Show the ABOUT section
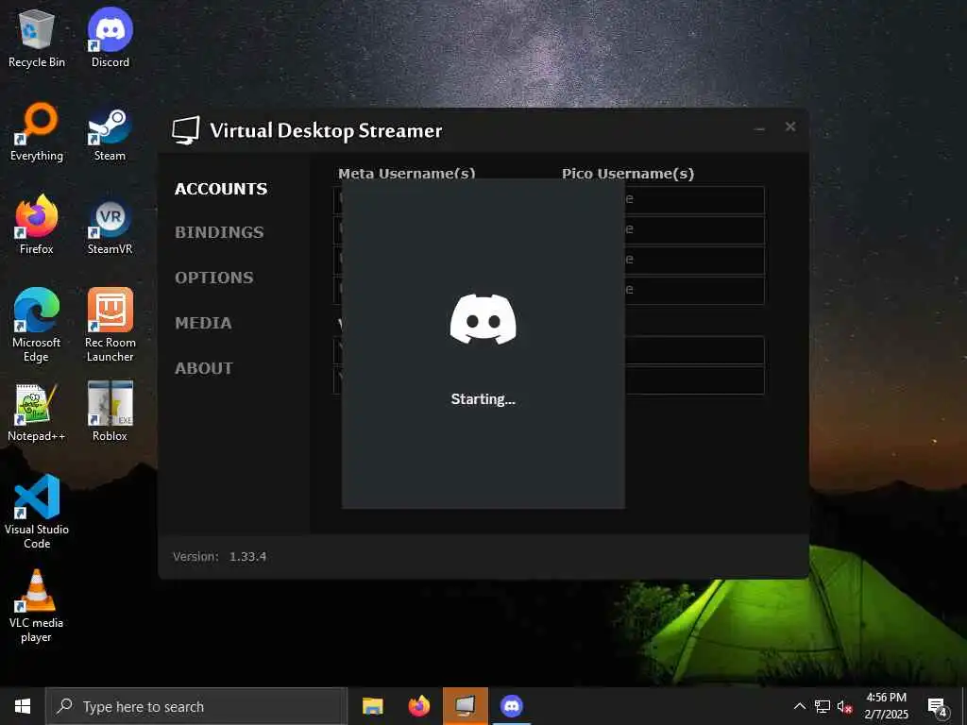Viewport: 967px width, 725px height. (x=204, y=368)
